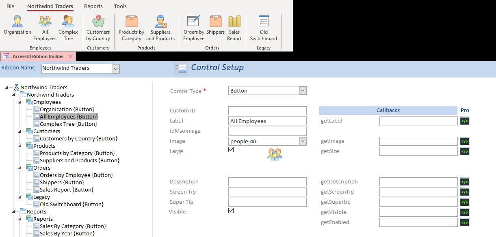Screen dimensions: 496x237
Task: Click Orders by Employee ribbon icon
Action: tap(194, 21)
